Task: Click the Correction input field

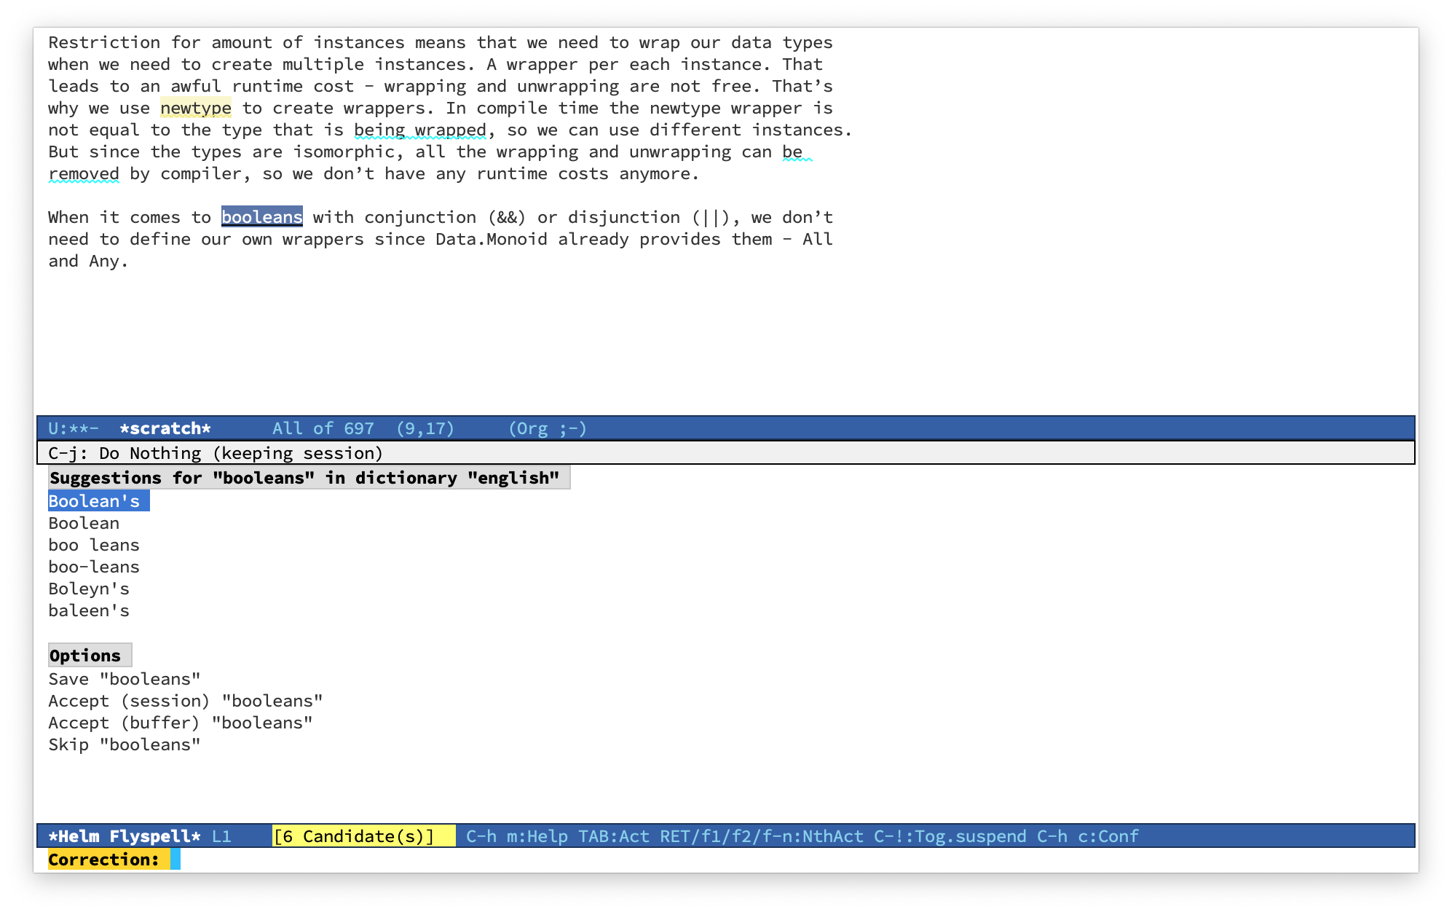Action: coord(437,860)
